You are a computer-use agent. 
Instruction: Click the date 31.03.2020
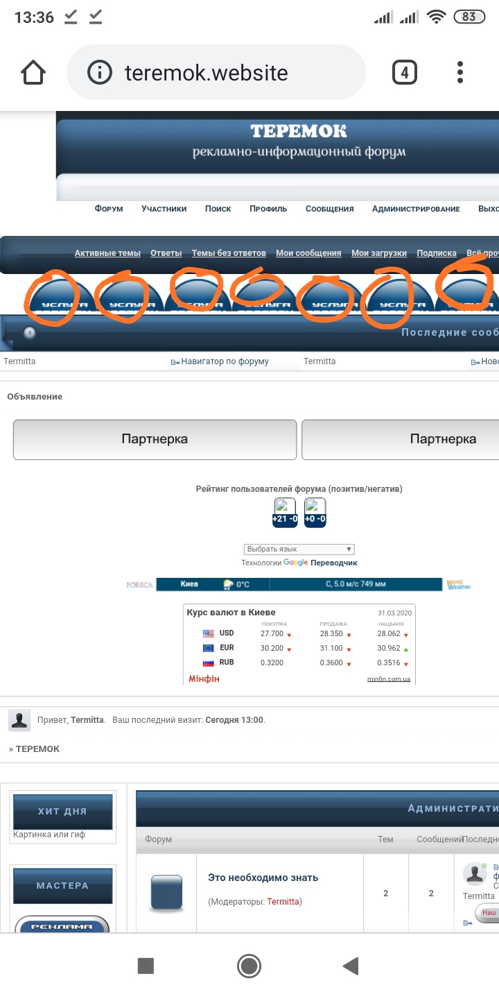tap(395, 613)
